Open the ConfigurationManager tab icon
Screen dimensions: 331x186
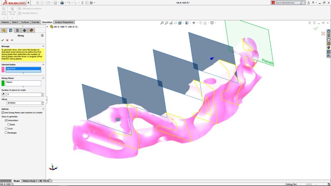(x=17, y=30)
